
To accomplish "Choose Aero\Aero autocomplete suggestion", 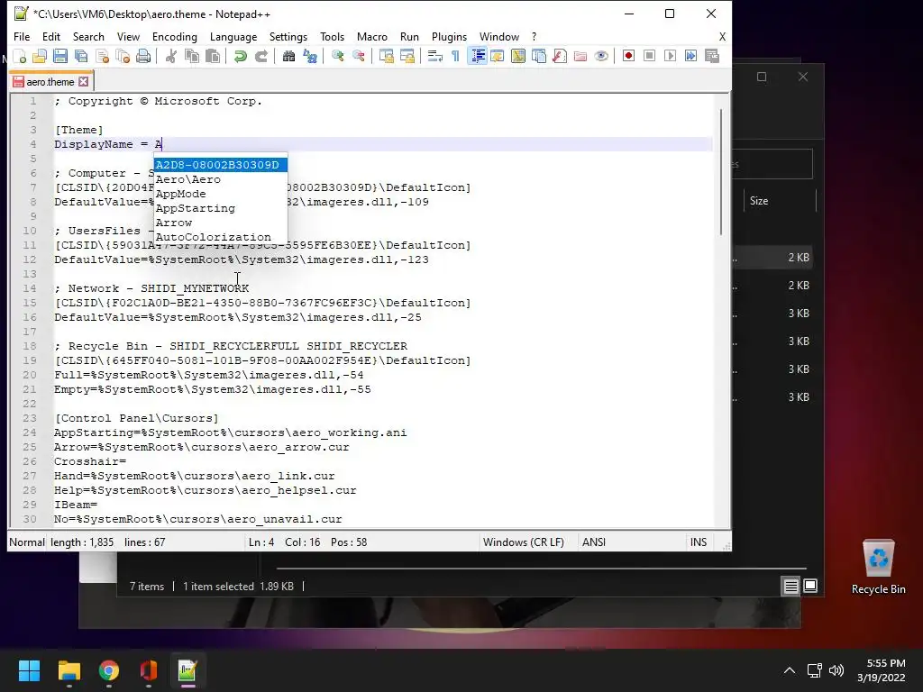I will coord(220,179).
